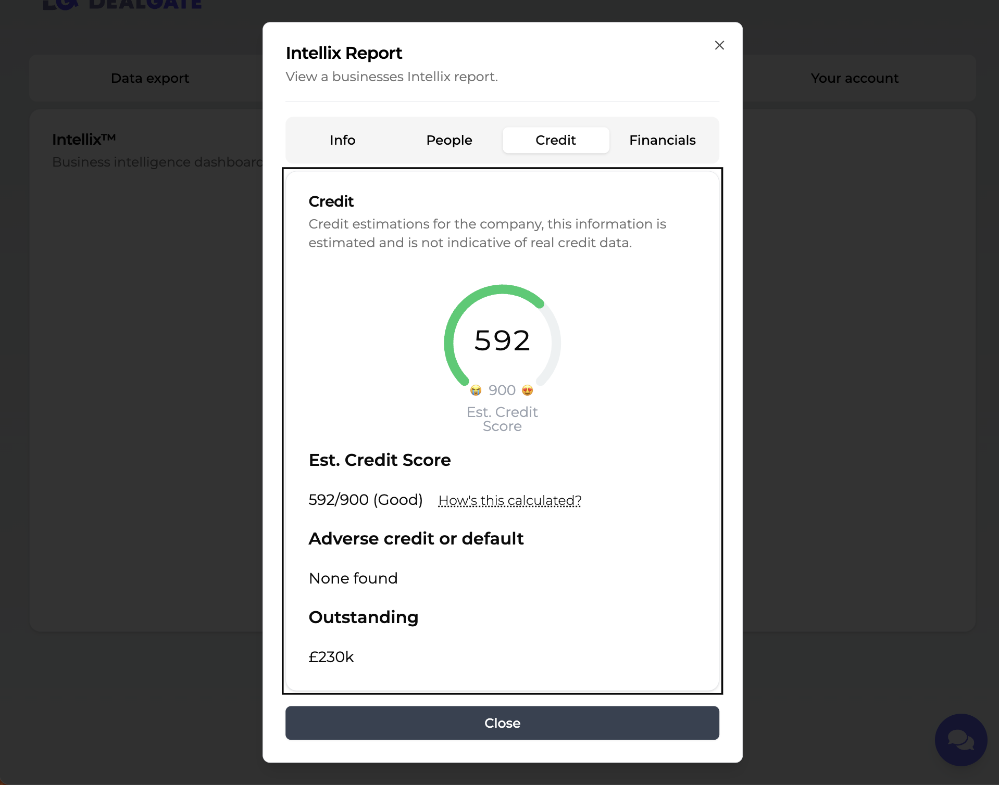
Task: Click the crying face emoji under gauge
Action: coord(476,390)
